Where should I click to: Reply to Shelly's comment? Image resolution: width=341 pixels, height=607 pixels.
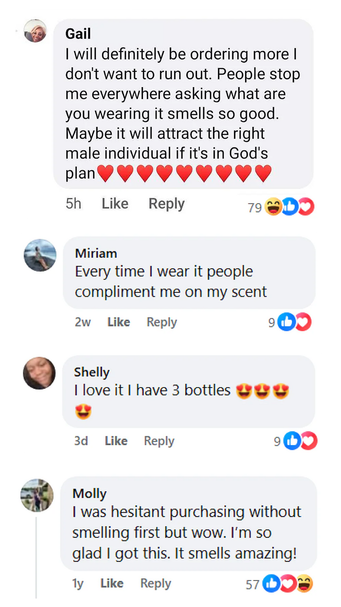pyautogui.click(x=159, y=441)
